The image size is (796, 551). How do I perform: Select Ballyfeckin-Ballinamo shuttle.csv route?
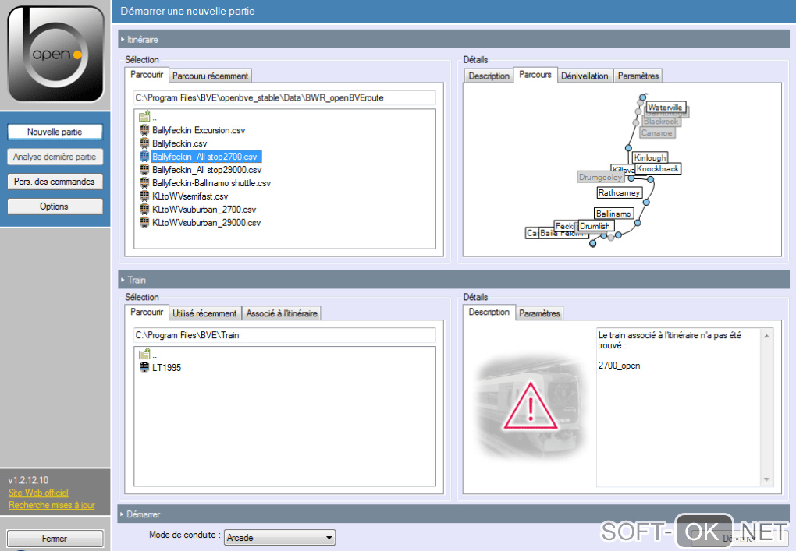point(211,183)
